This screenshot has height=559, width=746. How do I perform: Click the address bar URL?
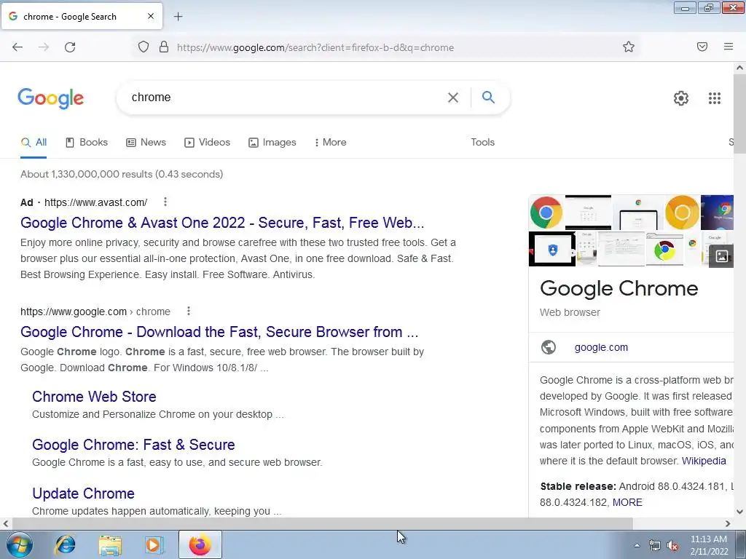pyautogui.click(x=315, y=47)
